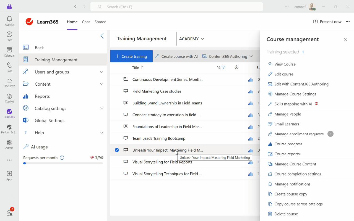The image size is (354, 221).
Task: Open the filter icon above the course list
Action: [224, 67]
